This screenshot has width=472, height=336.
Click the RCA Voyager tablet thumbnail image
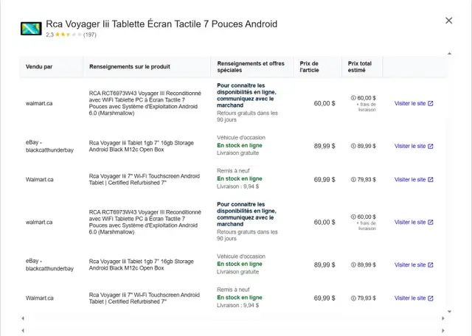[31, 29]
